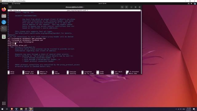Open the Files manager in the dock
The width and height of the screenshot is (197, 111).
[4, 16]
